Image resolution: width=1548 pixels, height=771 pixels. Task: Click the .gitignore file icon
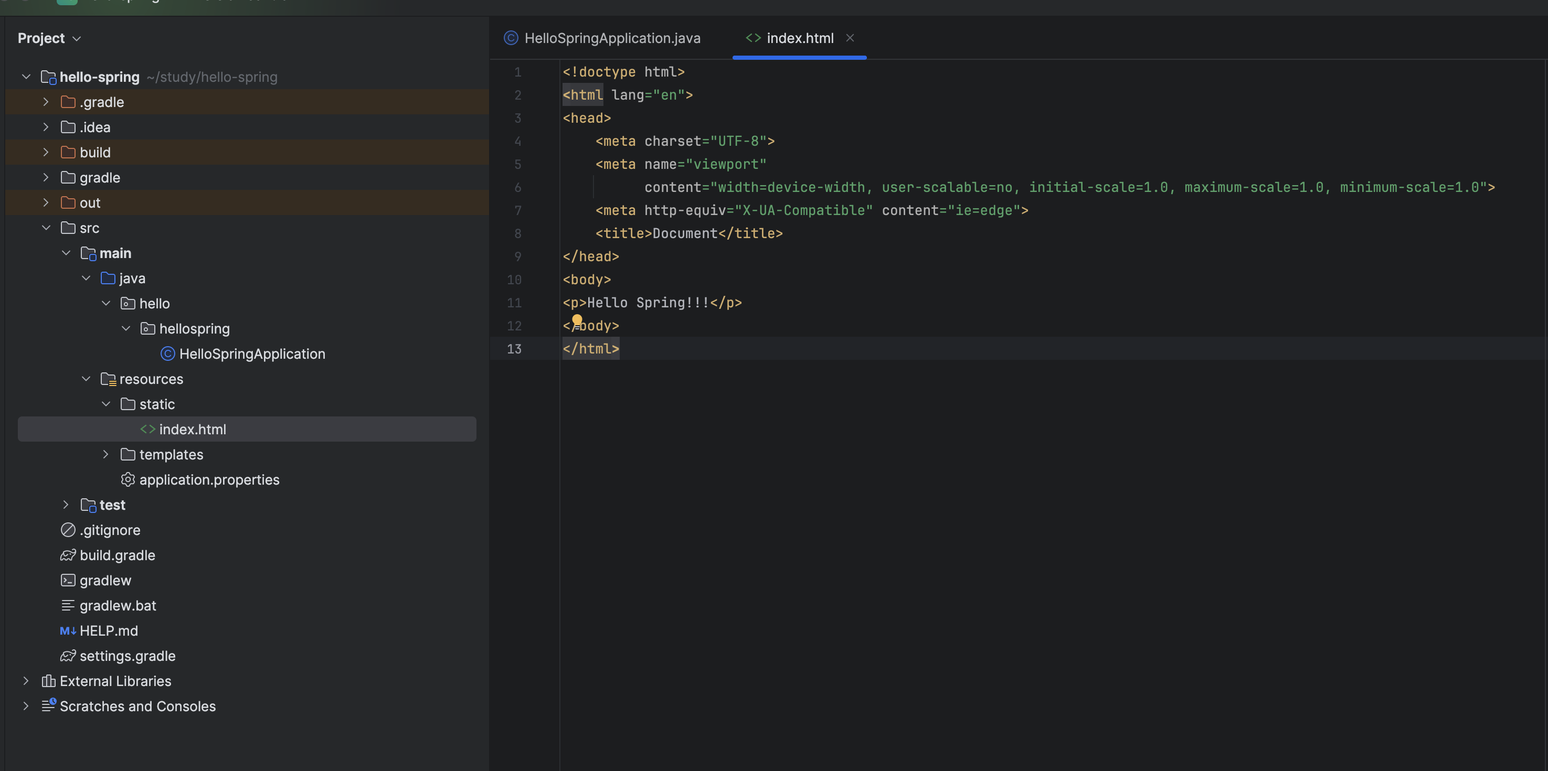click(x=68, y=530)
